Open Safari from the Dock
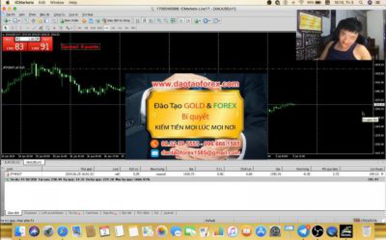Image resolution: width=386 pixels, height=240 pixels. click(x=63, y=231)
